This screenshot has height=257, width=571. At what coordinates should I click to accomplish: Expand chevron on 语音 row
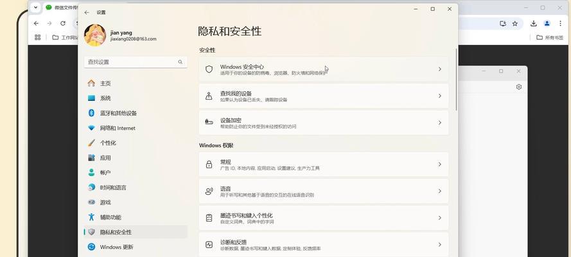point(440,191)
